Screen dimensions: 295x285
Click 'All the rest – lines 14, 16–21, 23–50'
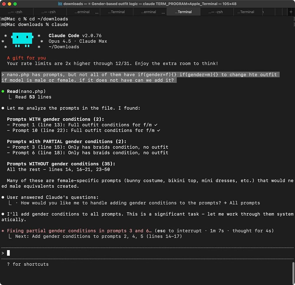(x=58, y=169)
